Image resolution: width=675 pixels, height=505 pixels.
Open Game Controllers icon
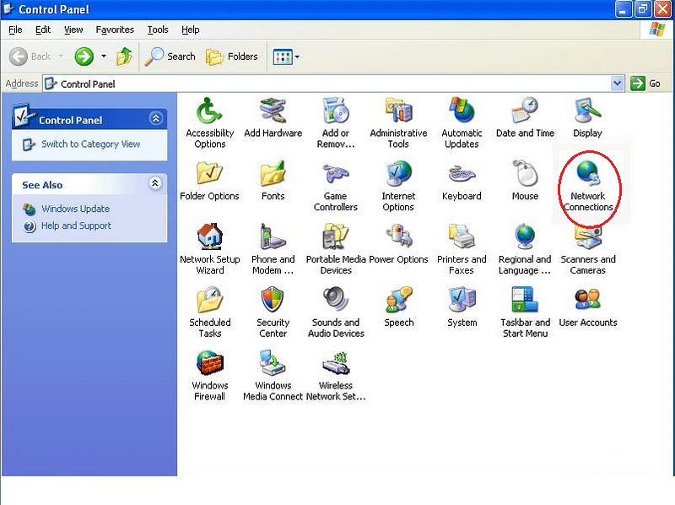336,174
